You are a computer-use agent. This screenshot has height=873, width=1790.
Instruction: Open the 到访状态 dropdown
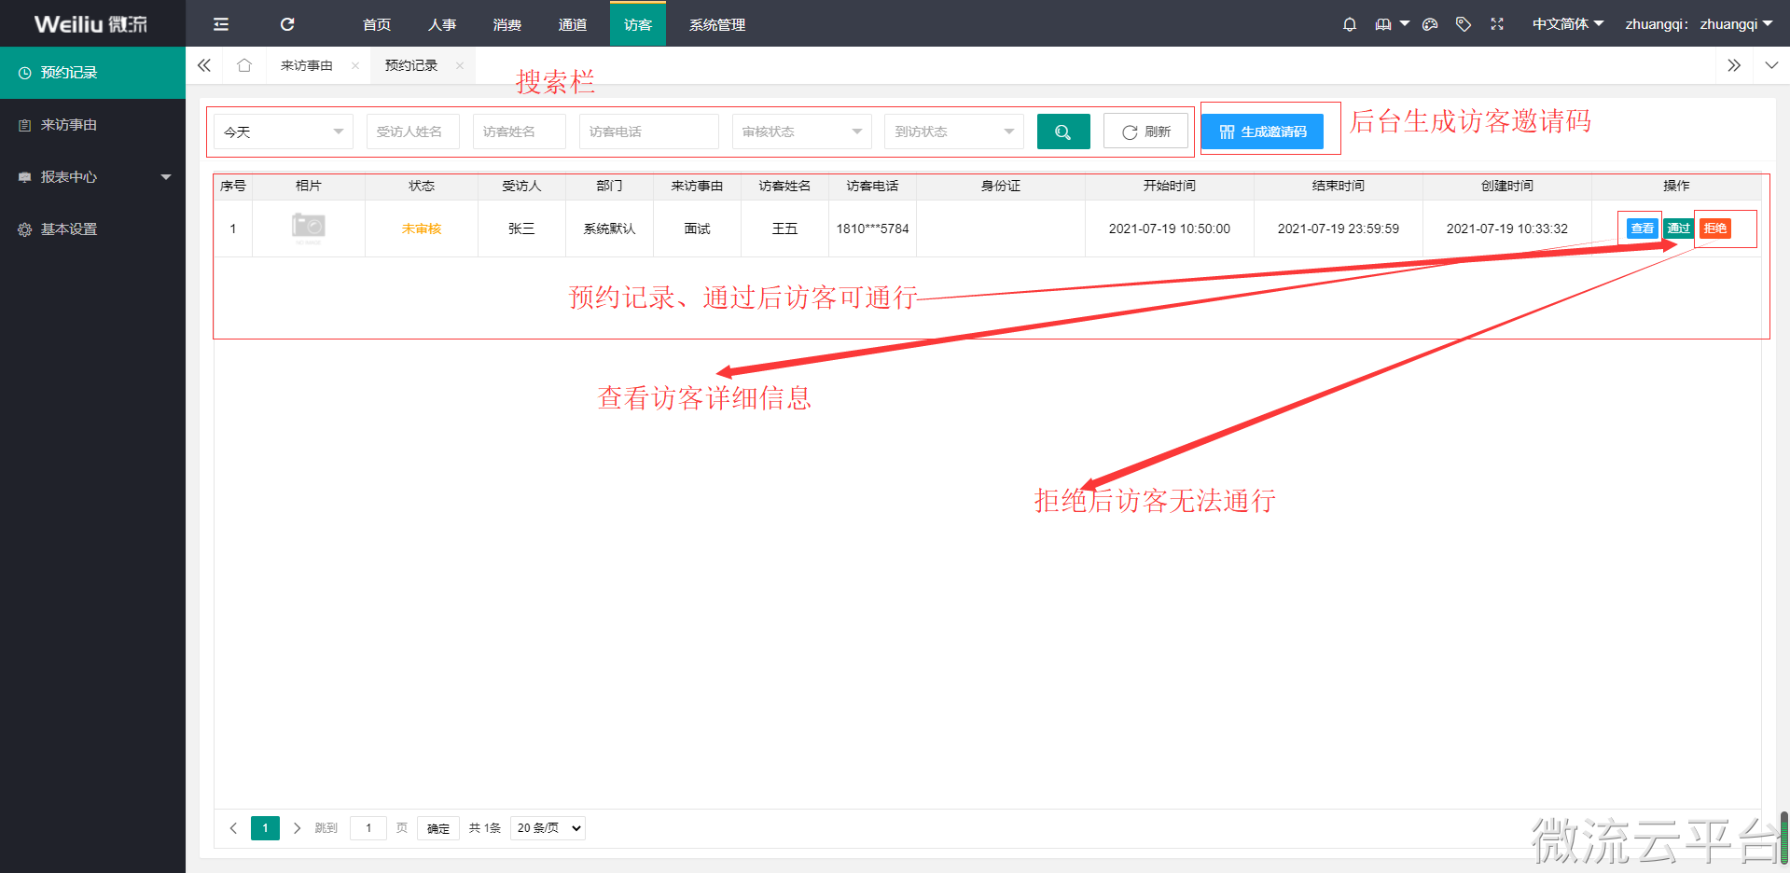pos(954,132)
